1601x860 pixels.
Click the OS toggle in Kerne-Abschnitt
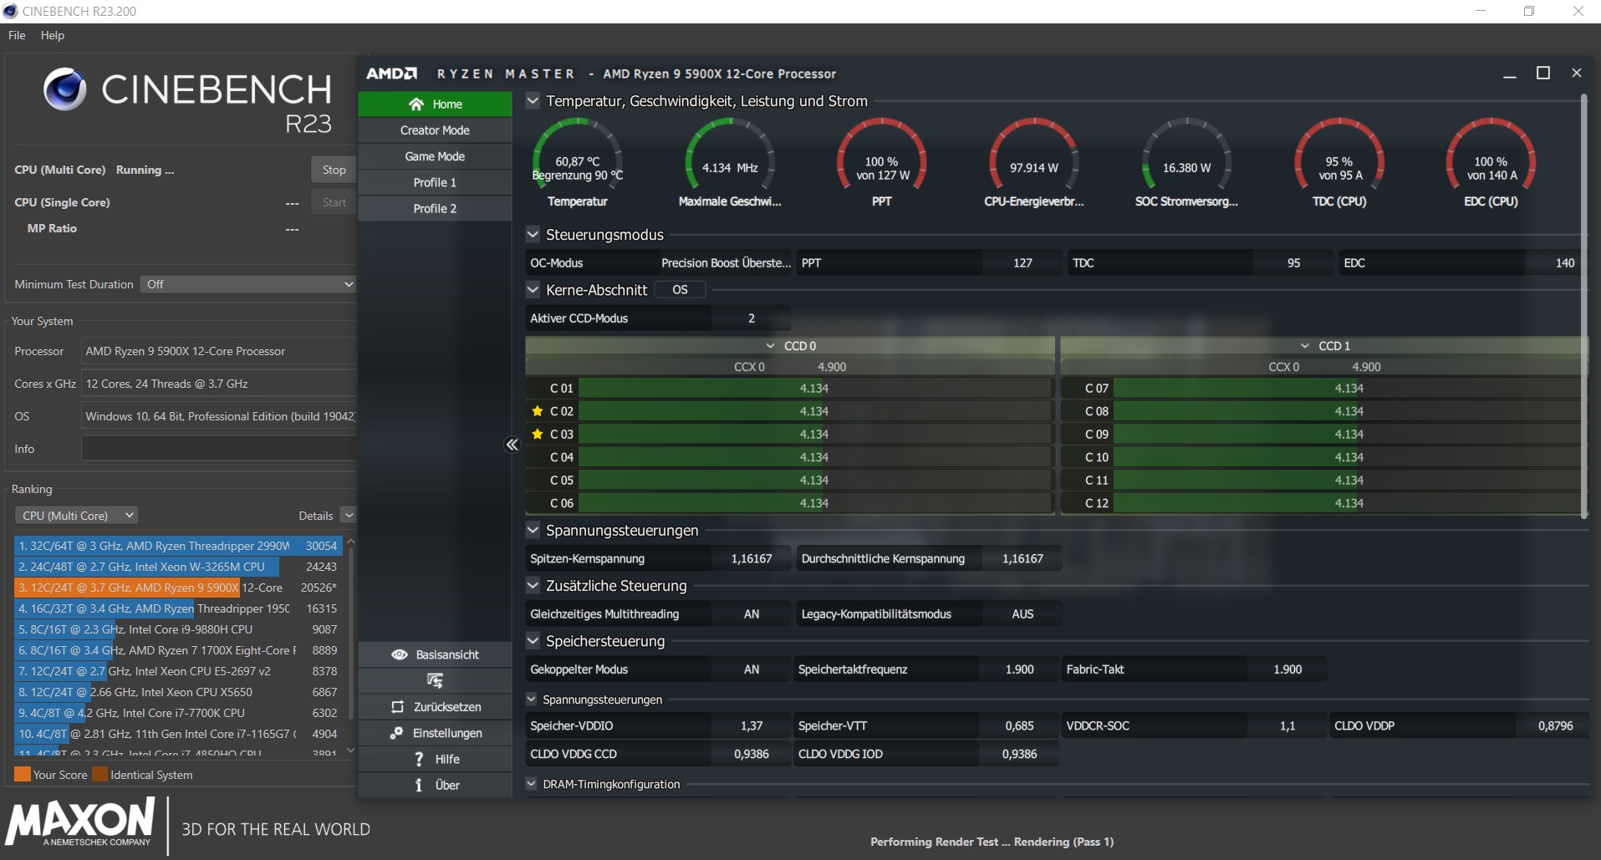(680, 290)
